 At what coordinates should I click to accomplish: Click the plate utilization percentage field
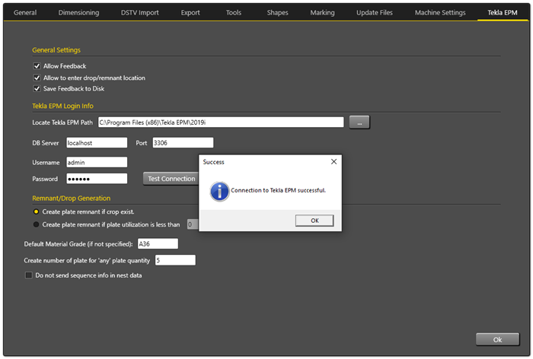(193, 224)
